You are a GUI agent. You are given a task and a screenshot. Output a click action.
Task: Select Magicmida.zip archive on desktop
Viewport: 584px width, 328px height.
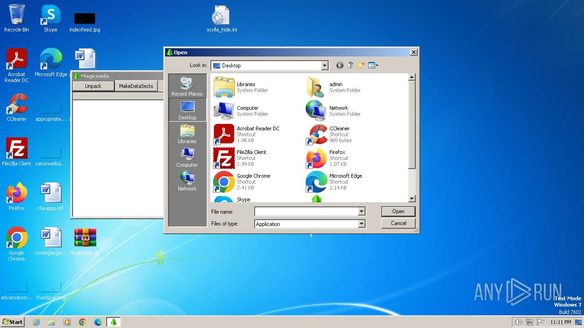coord(85,241)
